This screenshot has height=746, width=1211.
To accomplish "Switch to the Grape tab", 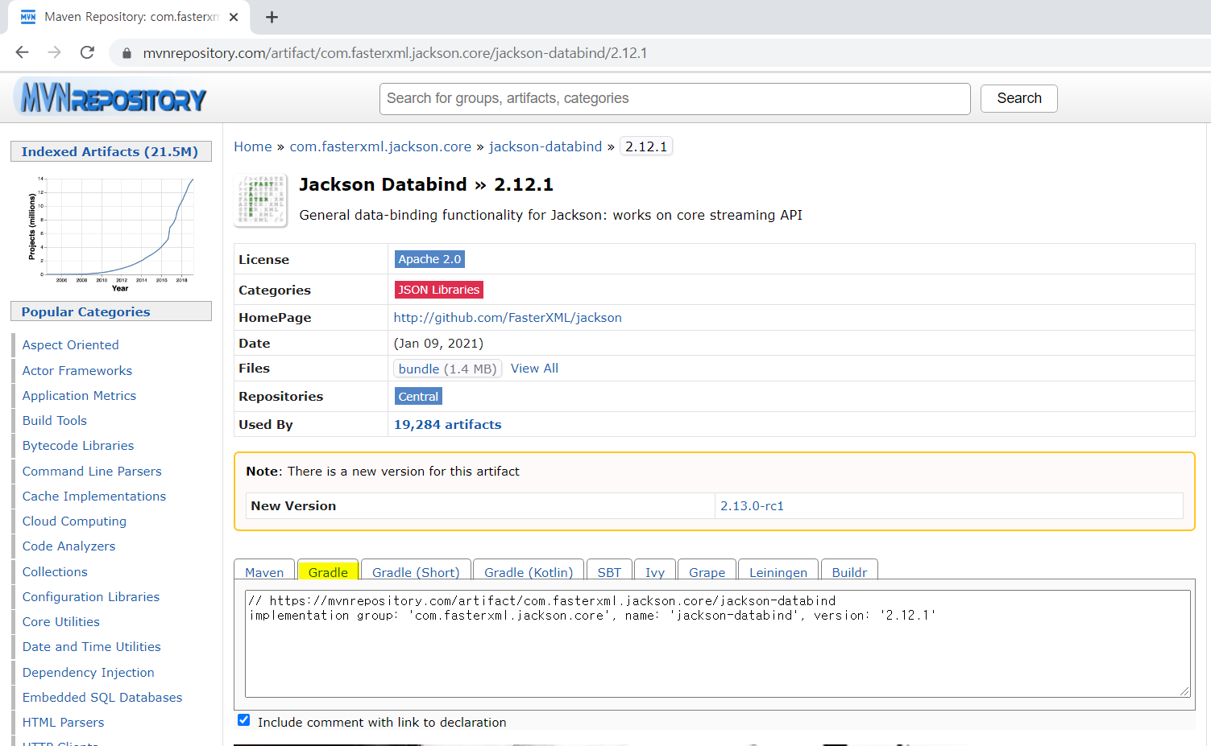I will click(x=707, y=571).
